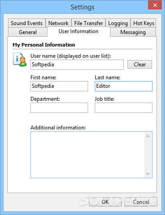Dismiss the dialog with Cancel
This screenshot has width=165, height=215.
coord(141,202)
